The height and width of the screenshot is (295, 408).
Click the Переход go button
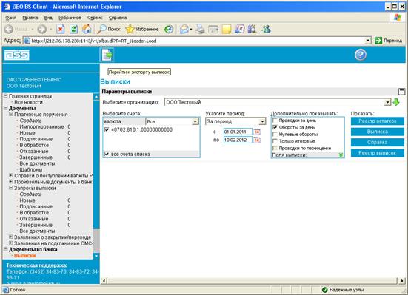388,41
